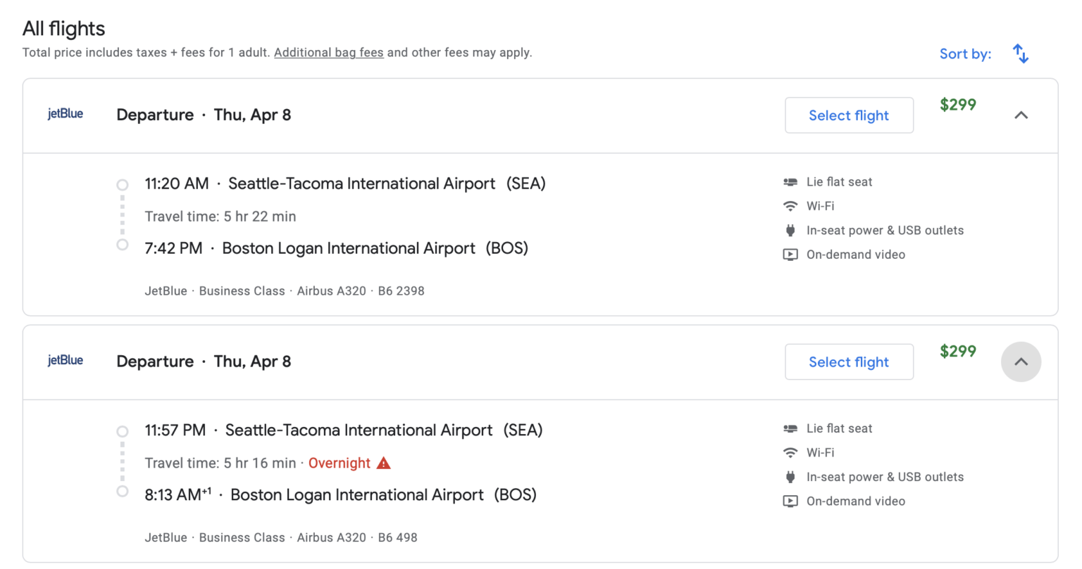Click the In-seat power & USB outlets icon

click(x=790, y=230)
